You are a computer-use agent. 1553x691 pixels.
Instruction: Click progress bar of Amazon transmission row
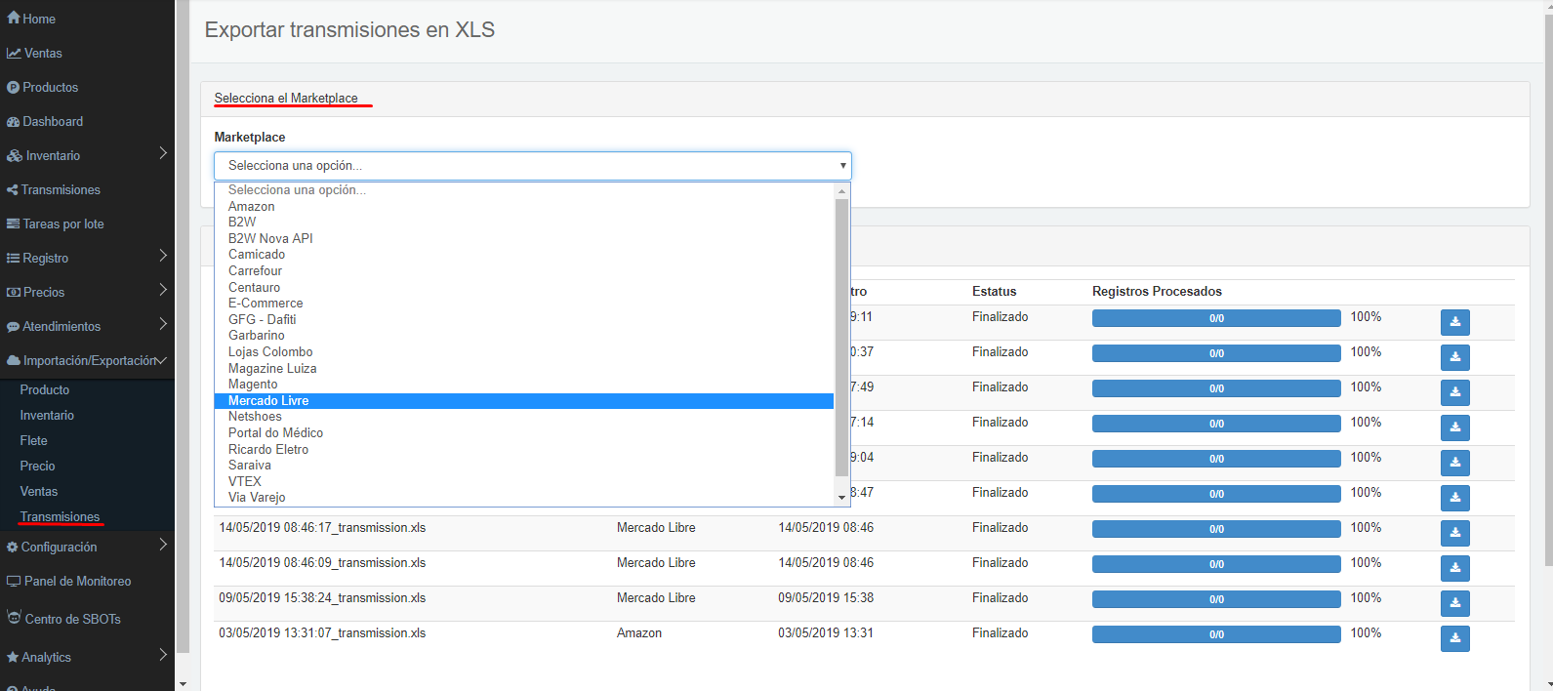(1216, 634)
